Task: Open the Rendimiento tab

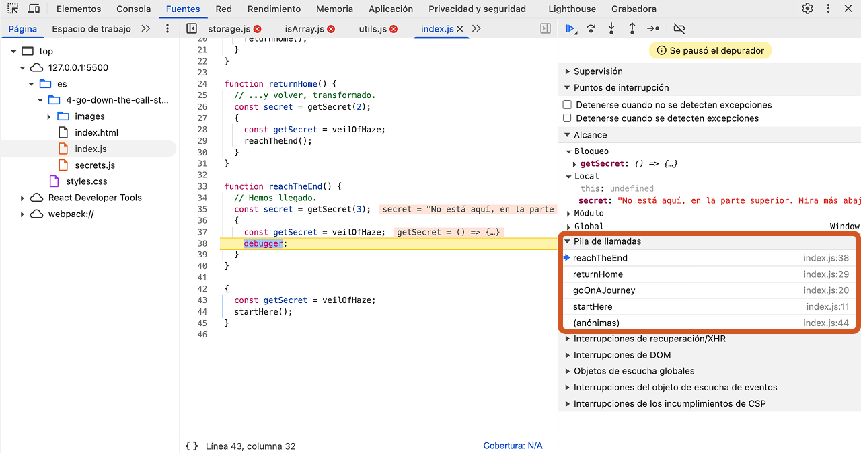Action: pos(274,9)
